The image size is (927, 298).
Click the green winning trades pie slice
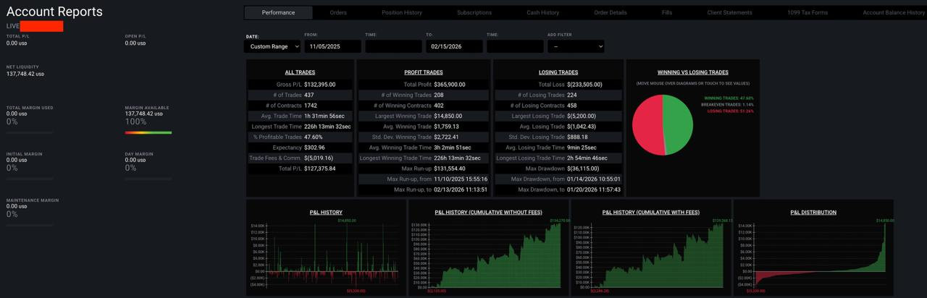point(679,124)
